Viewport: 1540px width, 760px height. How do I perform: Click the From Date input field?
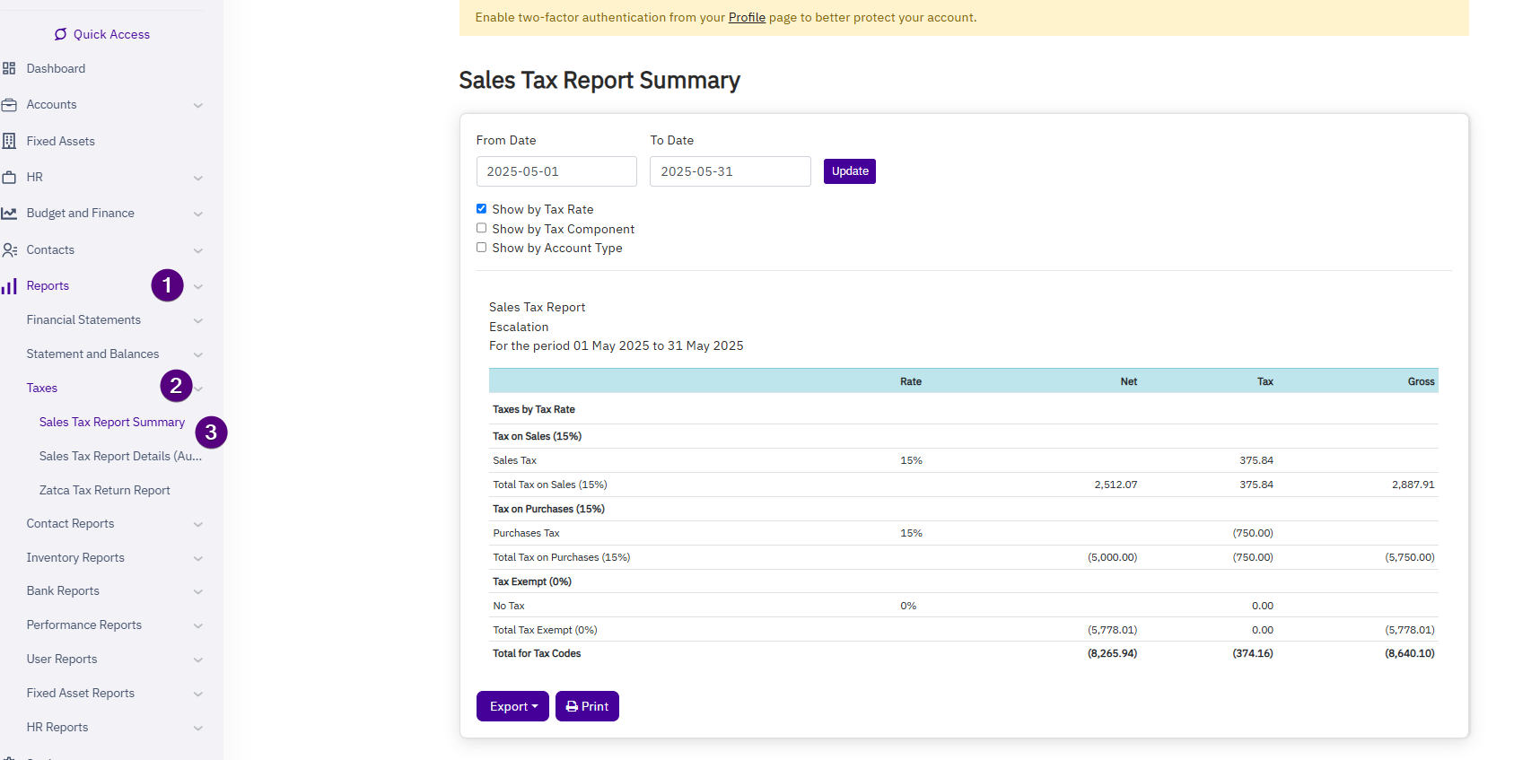[x=556, y=171]
